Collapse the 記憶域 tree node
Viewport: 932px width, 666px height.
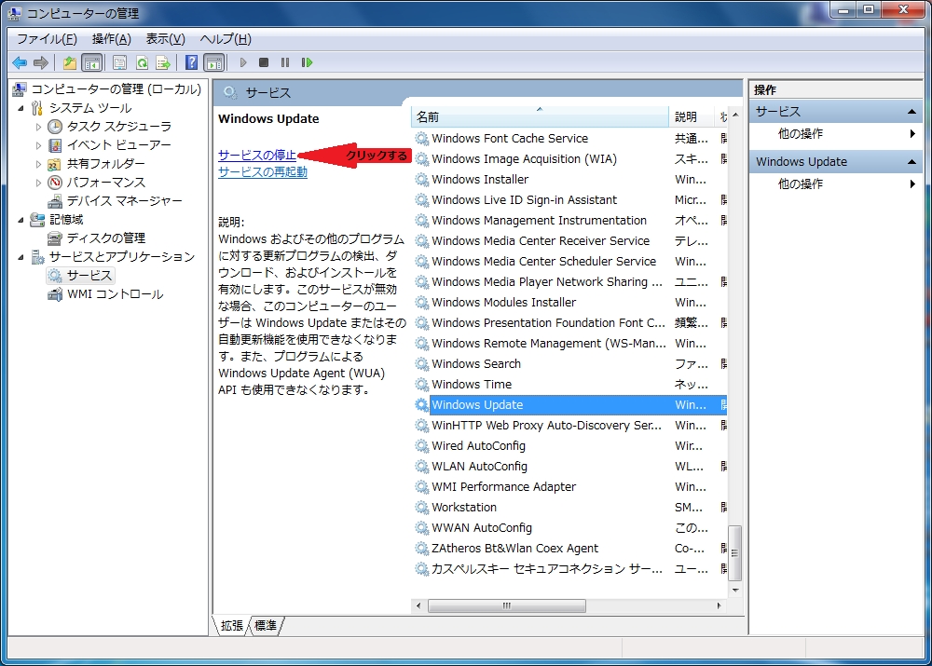point(21,220)
